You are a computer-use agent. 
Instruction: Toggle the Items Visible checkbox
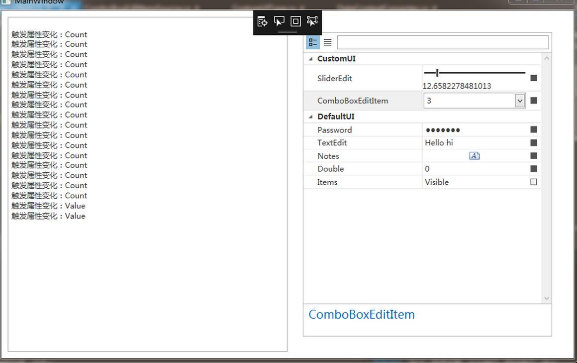click(x=533, y=182)
